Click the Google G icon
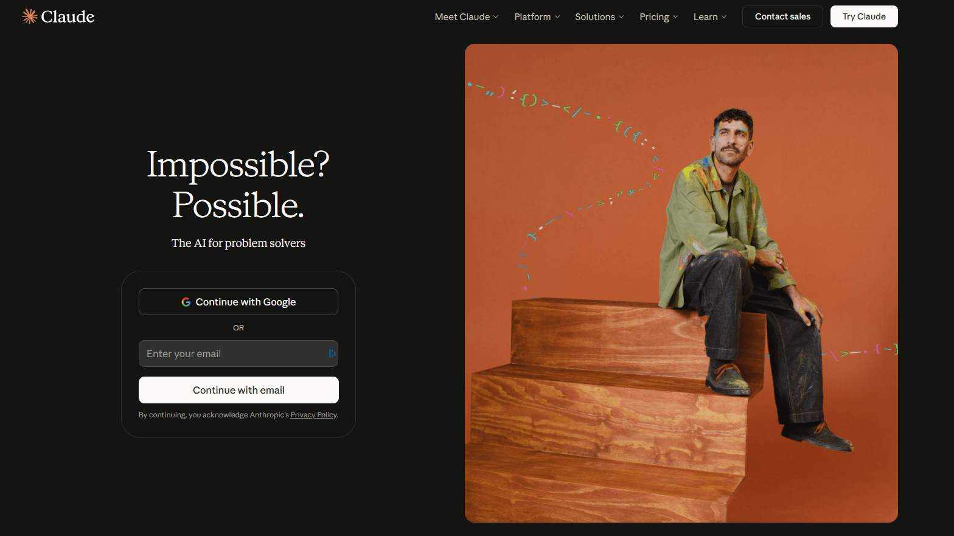This screenshot has height=536, width=954. tap(186, 302)
